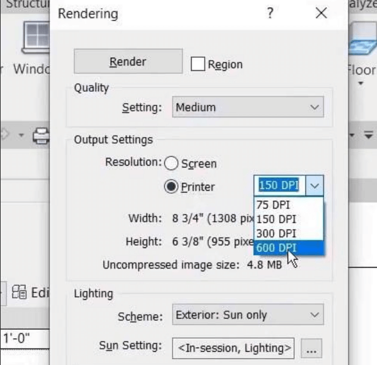Viewport: 377px width, 365px height.
Task: Click the 150 DPI combo box field
Action: pos(279,185)
